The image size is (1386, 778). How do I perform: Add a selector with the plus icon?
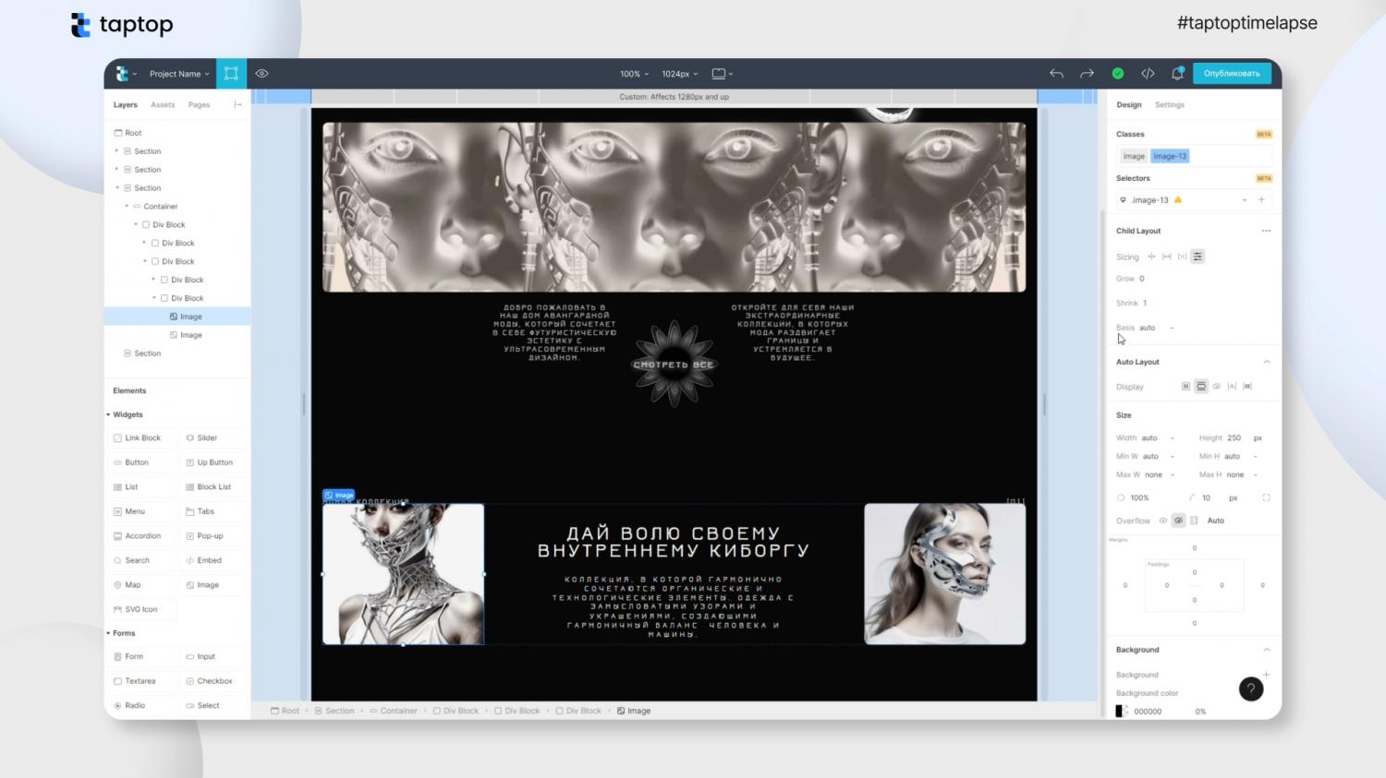click(1261, 199)
